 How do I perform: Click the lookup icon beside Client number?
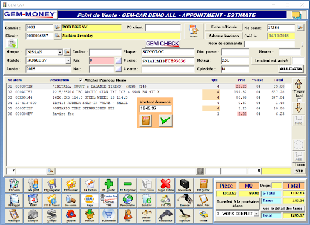(x=58, y=36)
